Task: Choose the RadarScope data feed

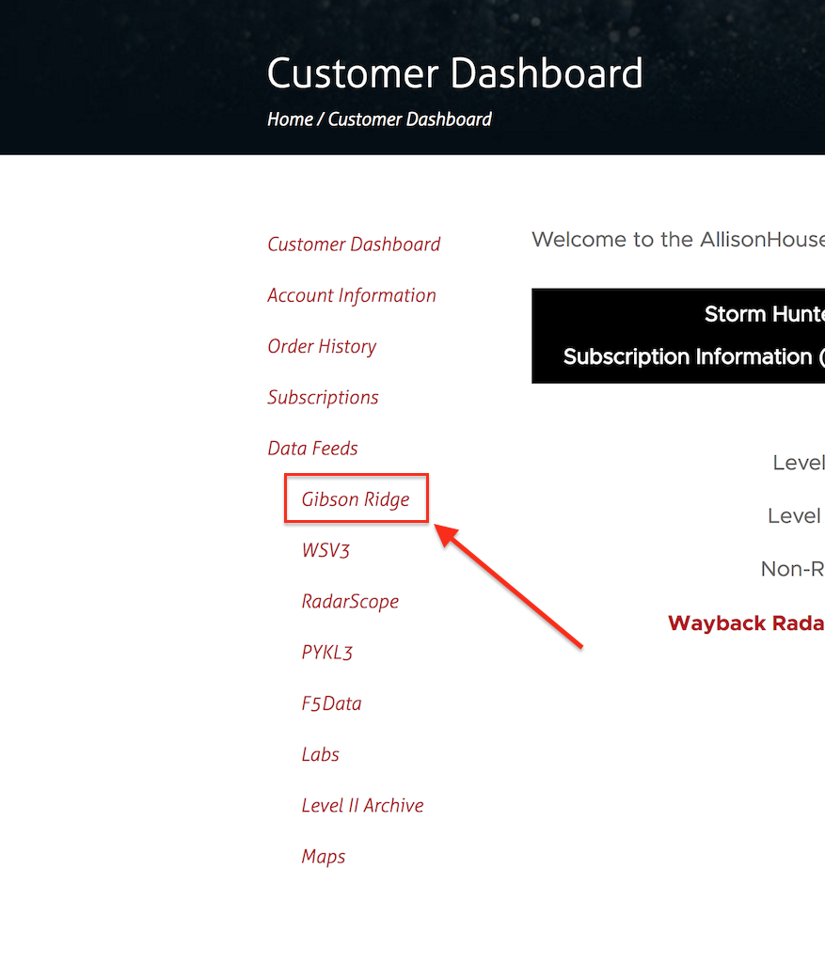Action: 350,601
